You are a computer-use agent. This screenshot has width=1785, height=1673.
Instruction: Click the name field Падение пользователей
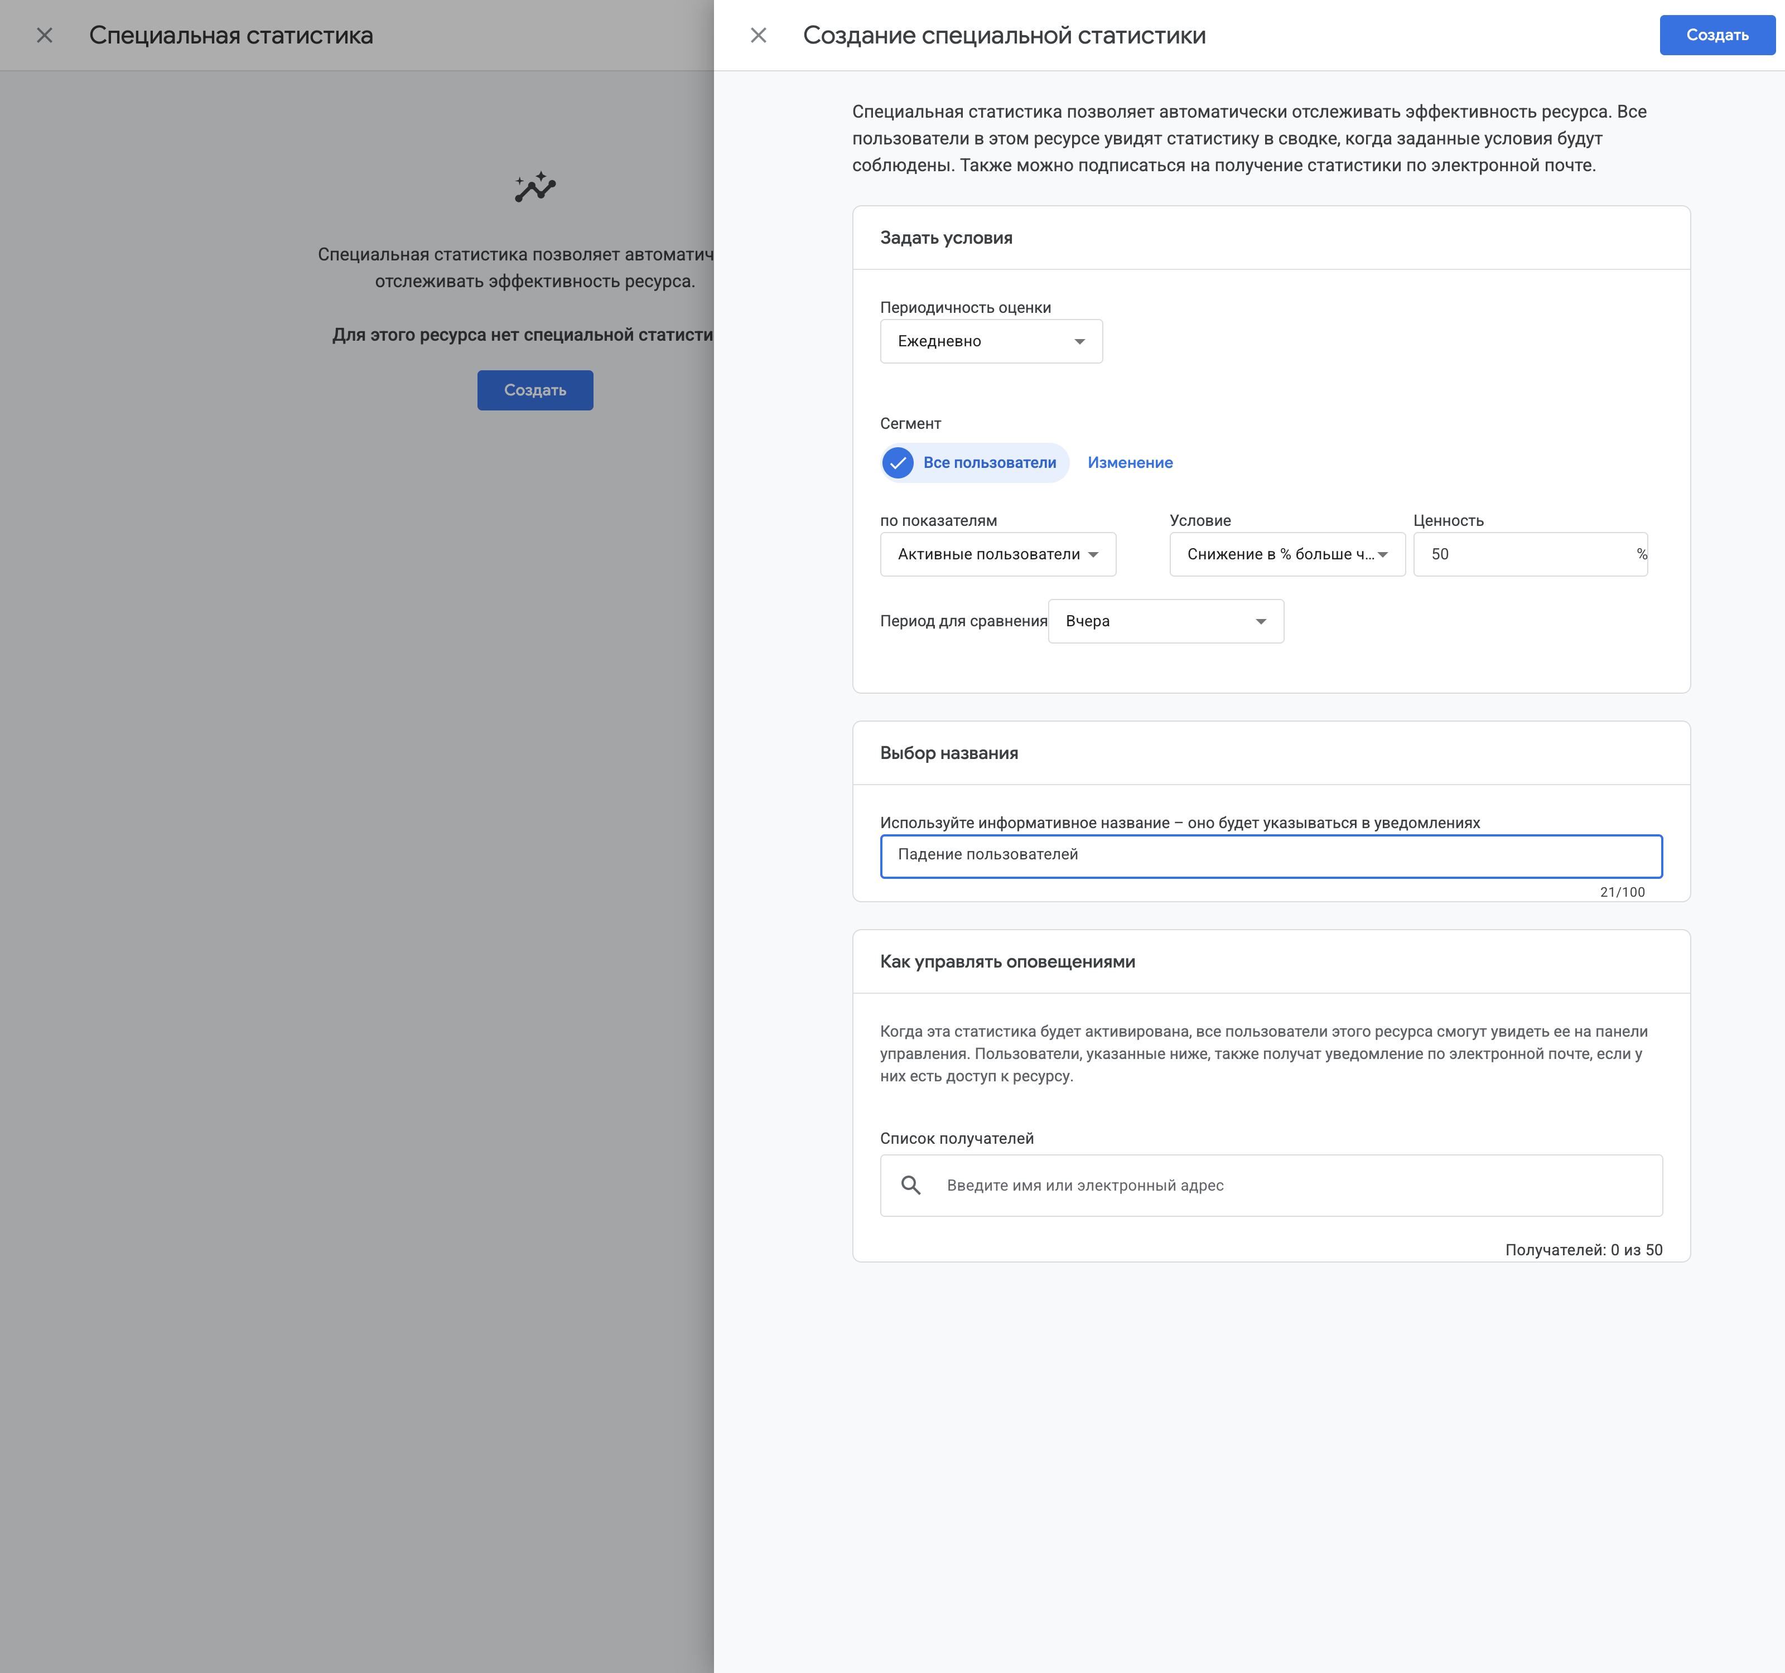[x=1271, y=855]
